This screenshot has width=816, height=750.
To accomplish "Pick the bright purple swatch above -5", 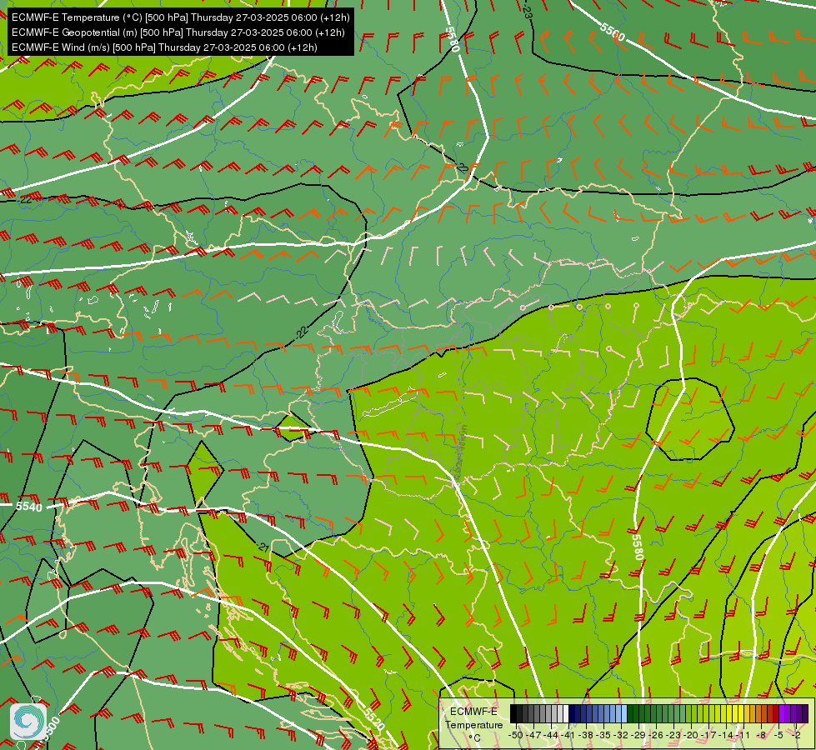I will pyautogui.click(x=782, y=713).
